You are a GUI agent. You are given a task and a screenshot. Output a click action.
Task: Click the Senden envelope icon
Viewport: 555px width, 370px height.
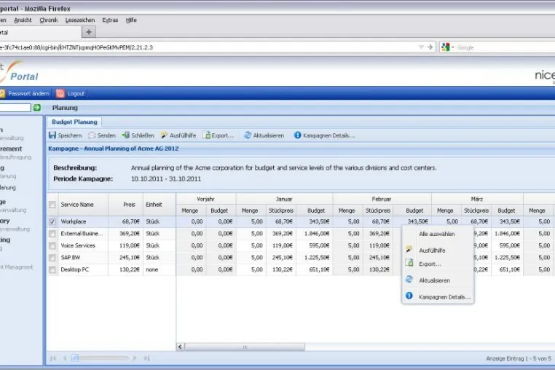[92, 135]
